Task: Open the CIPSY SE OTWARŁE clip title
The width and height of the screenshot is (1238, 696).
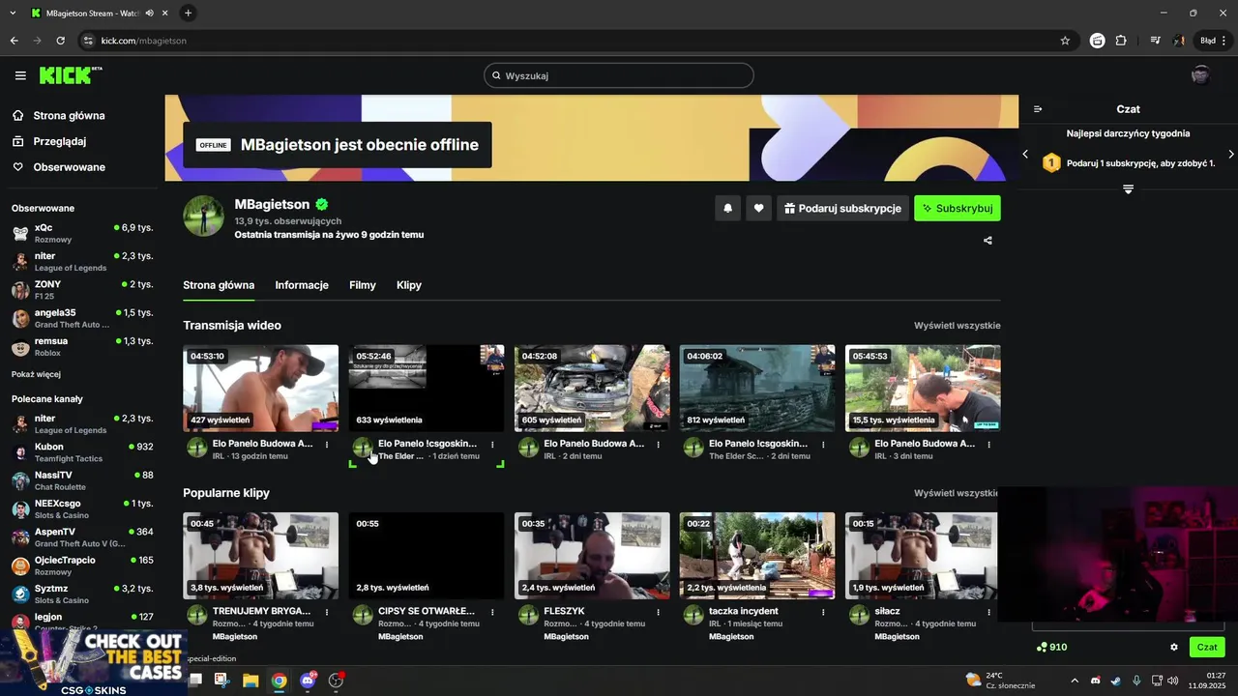Action: coord(427,611)
